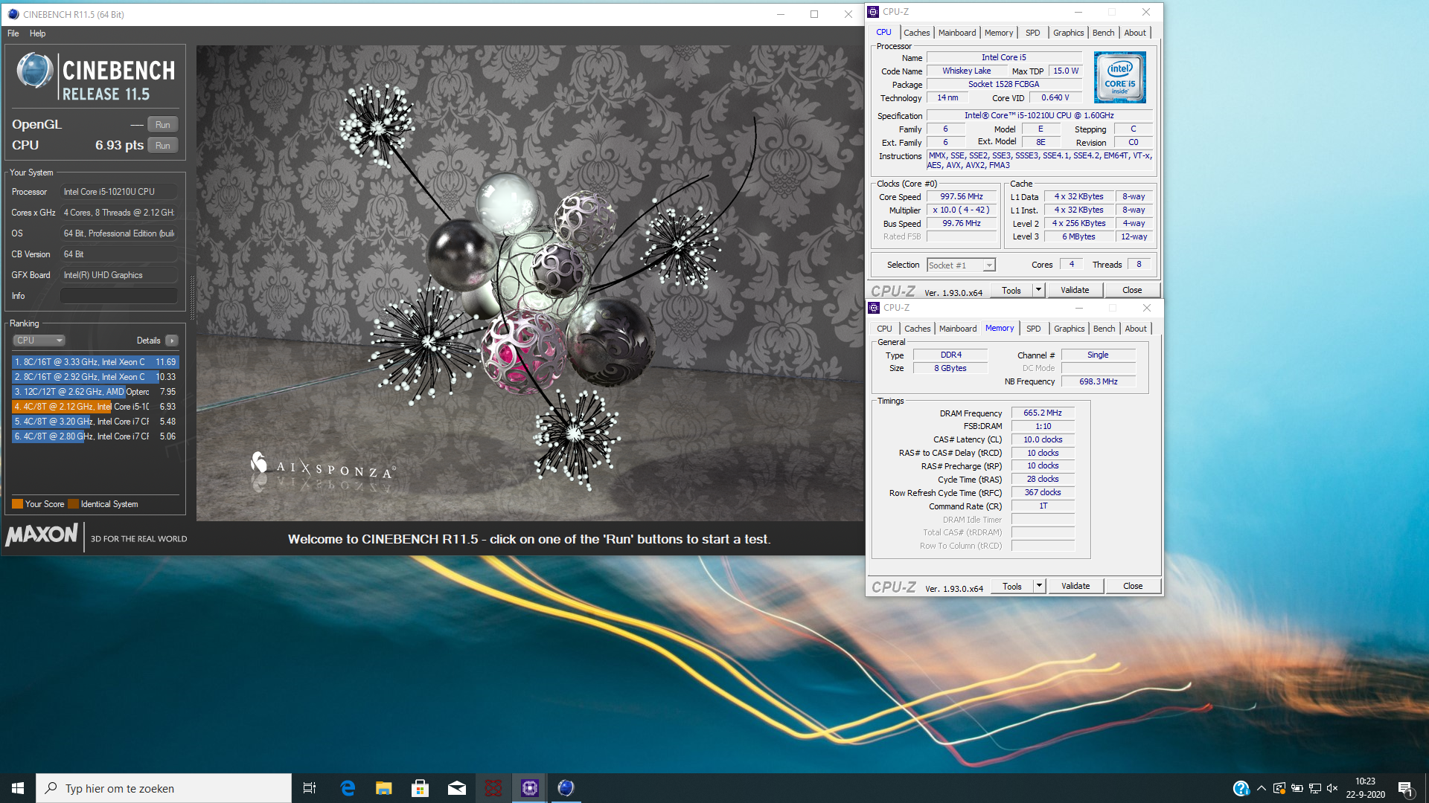Click Validate in top CPU-Z window
Image resolution: width=1429 pixels, height=803 pixels.
tap(1075, 291)
